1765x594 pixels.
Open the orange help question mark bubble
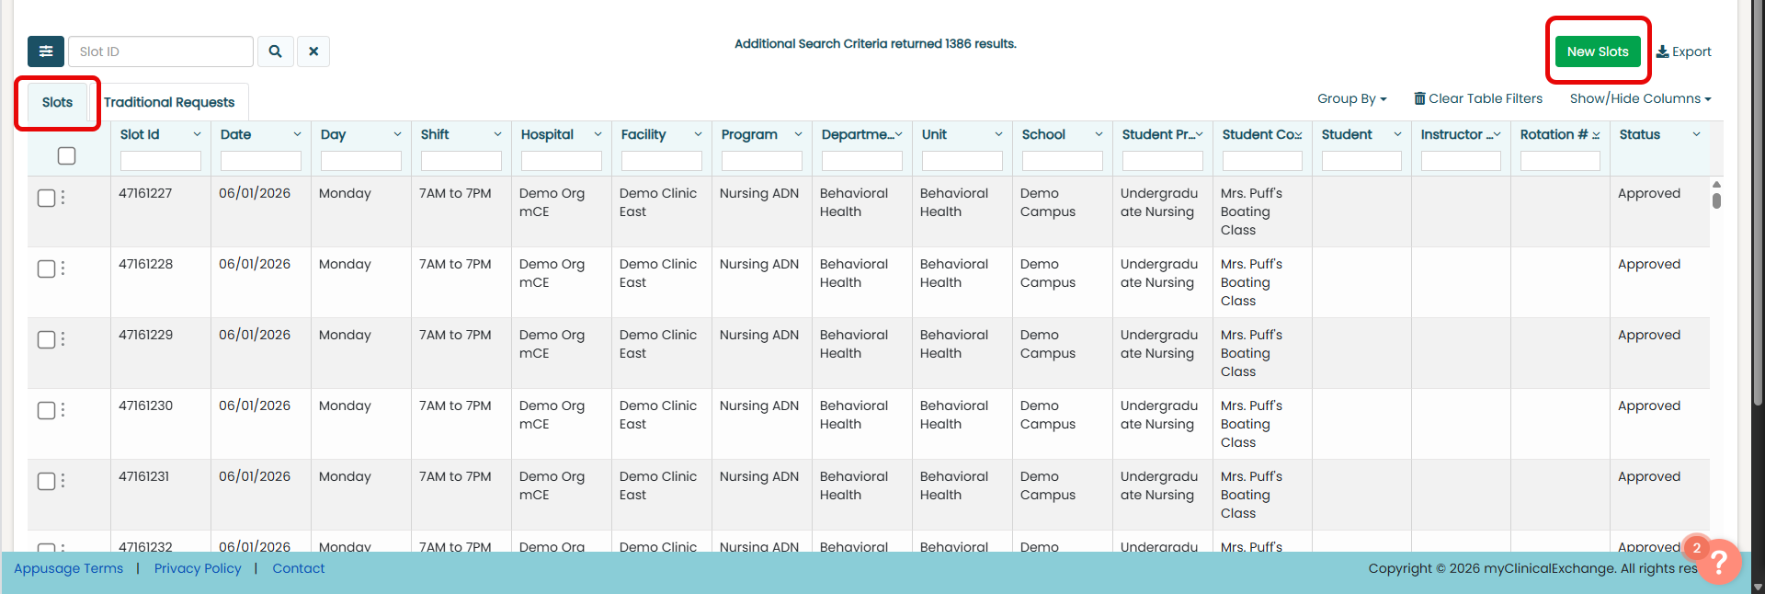(1719, 561)
